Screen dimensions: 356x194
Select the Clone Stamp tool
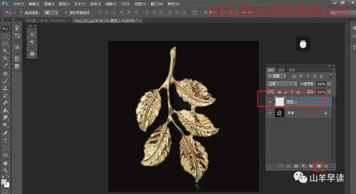5,88
